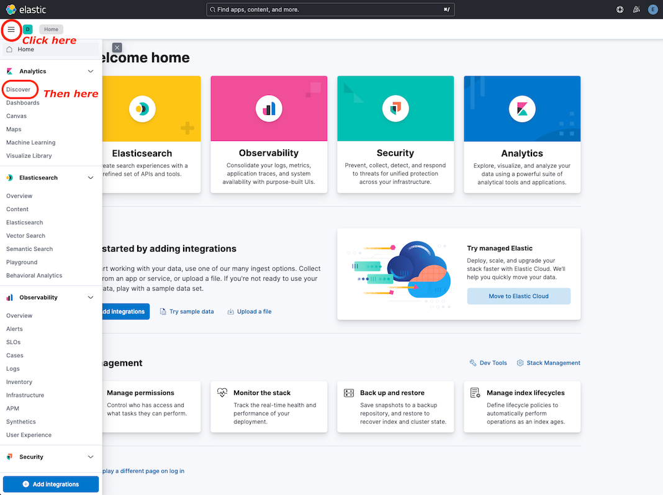The width and height of the screenshot is (663, 495).
Task: Open your user profile avatar
Action: 652,9
